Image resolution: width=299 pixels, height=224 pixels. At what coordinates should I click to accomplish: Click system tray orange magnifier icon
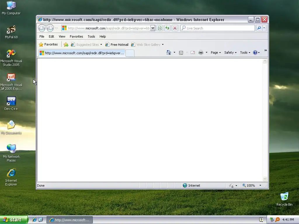[x=277, y=220]
